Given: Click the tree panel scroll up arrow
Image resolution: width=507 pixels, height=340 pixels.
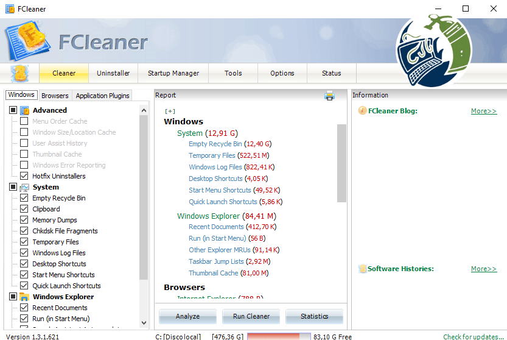Looking at the screenshot, I should tap(144, 110).
